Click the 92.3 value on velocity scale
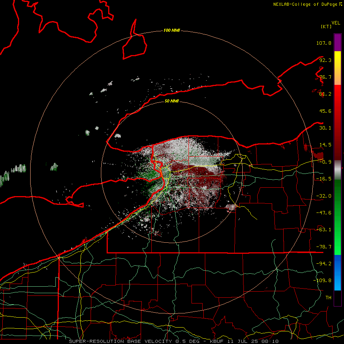344x344 pixels. [x=325, y=60]
